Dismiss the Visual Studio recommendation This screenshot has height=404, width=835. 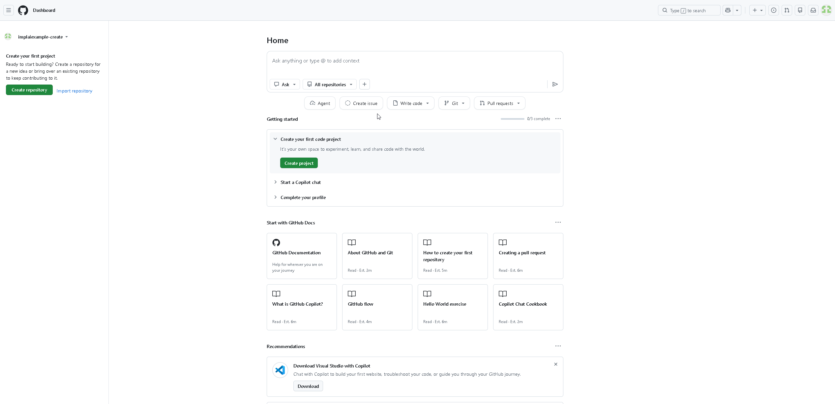[x=556, y=364]
